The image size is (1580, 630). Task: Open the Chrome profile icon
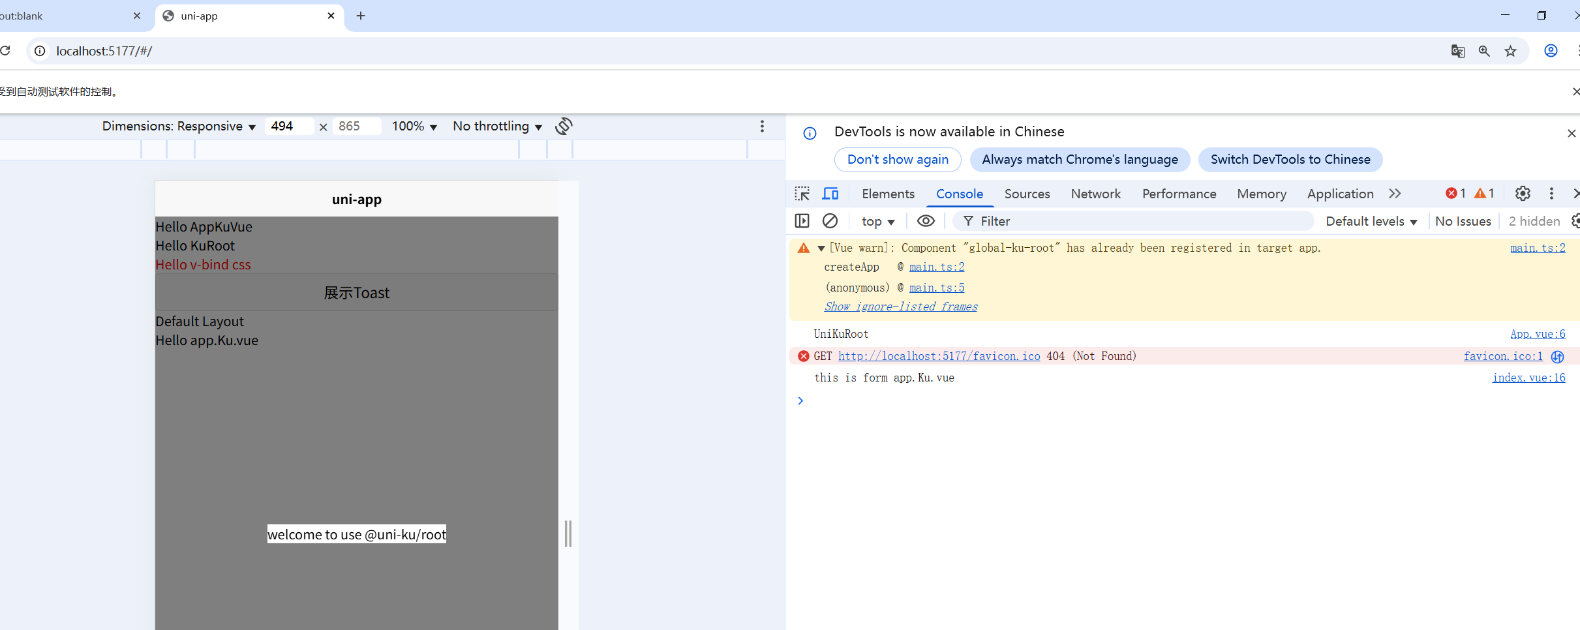(1551, 51)
